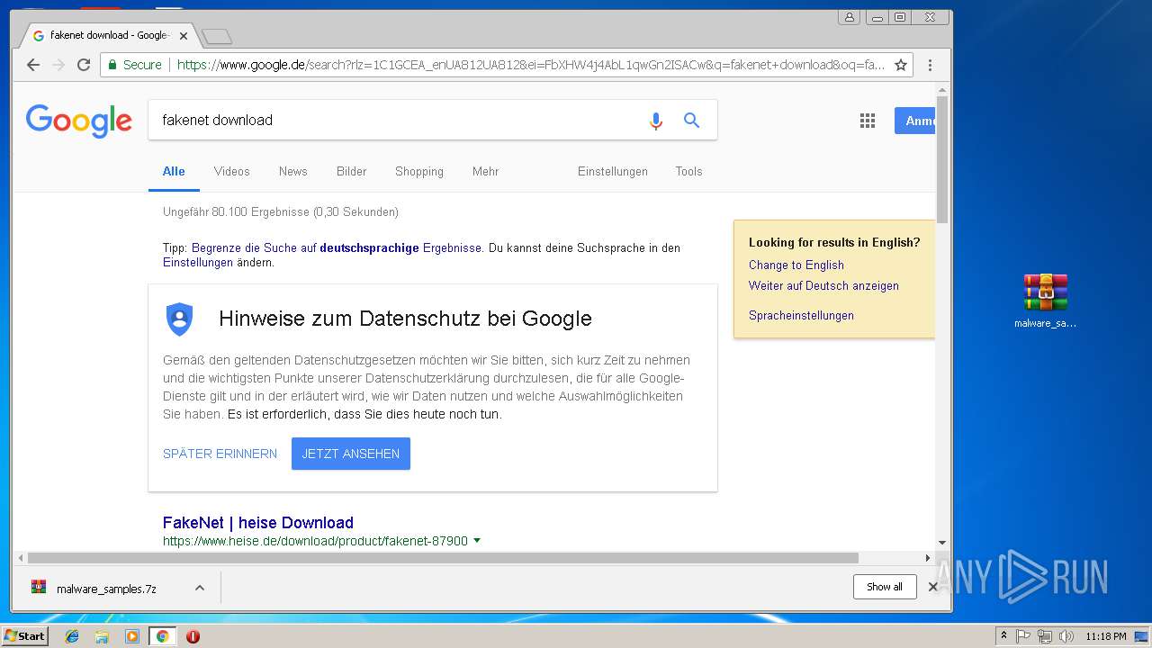Image resolution: width=1152 pixels, height=648 pixels.
Task: Expand download item options chevron
Action: [200, 588]
